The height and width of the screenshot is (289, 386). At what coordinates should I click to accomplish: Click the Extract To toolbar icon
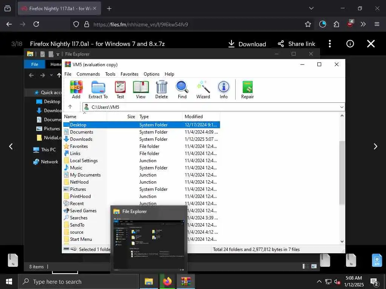(98, 90)
